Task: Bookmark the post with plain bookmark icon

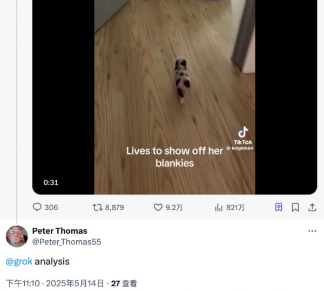Action: (295, 207)
